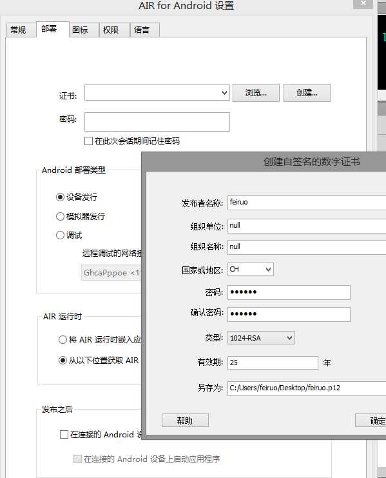Open the 类型 1024-RSA dropdown
Screen dimensions: 386x478
[x=261, y=338]
